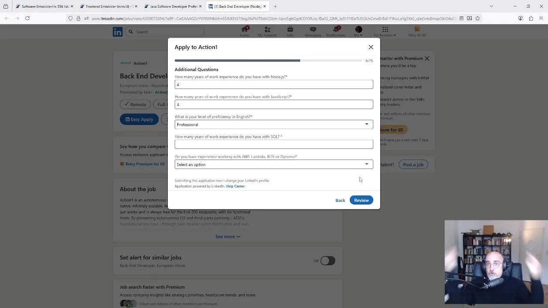
Task: Expand See more job description
Action: click(228, 237)
